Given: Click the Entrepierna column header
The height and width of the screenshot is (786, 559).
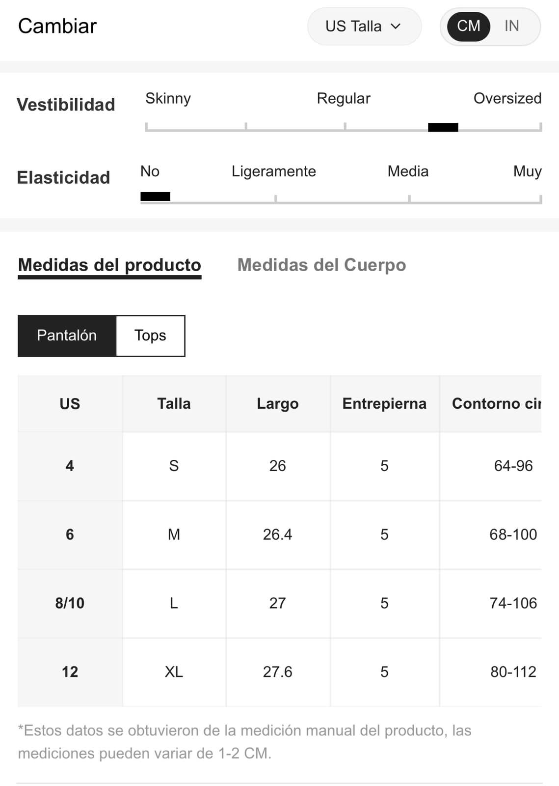Looking at the screenshot, I should click(384, 404).
